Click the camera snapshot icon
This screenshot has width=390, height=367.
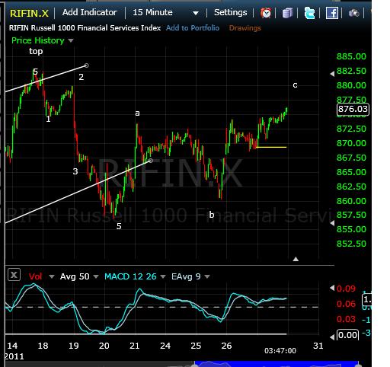[x=353, y=13]
